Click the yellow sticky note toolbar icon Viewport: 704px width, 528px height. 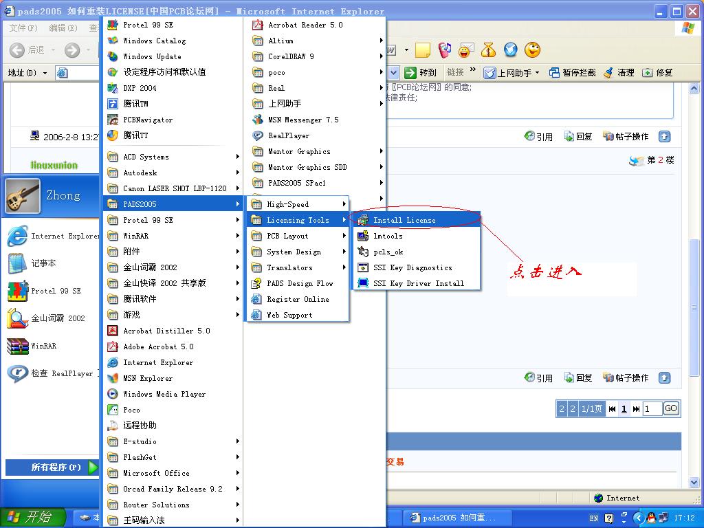click(423, 49)
